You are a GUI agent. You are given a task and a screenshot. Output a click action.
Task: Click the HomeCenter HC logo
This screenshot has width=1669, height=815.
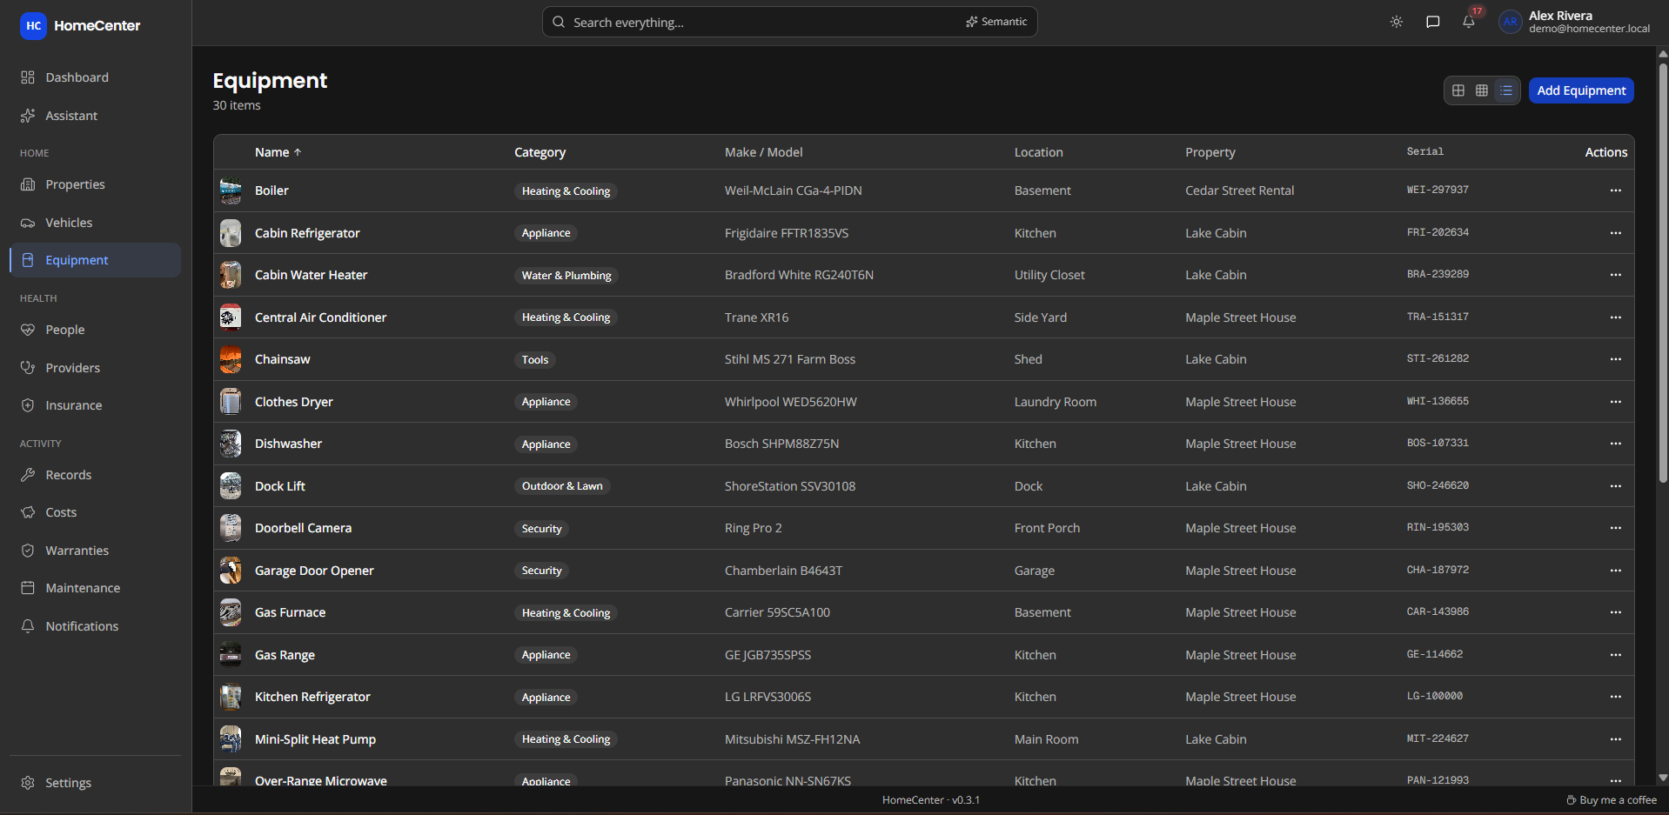pyautogui.click(x=33, y=25)
